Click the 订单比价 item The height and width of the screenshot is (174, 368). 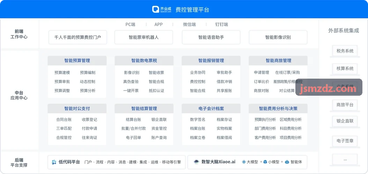pos(262,82)
